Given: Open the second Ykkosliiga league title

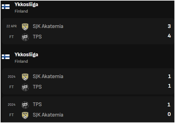Looking at the screenshot, I should point(26,55).
